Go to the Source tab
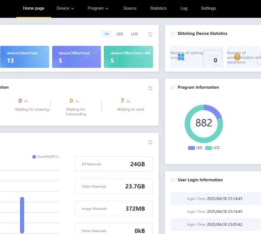Screen dimensions: 261x234 tap(130, 8)
